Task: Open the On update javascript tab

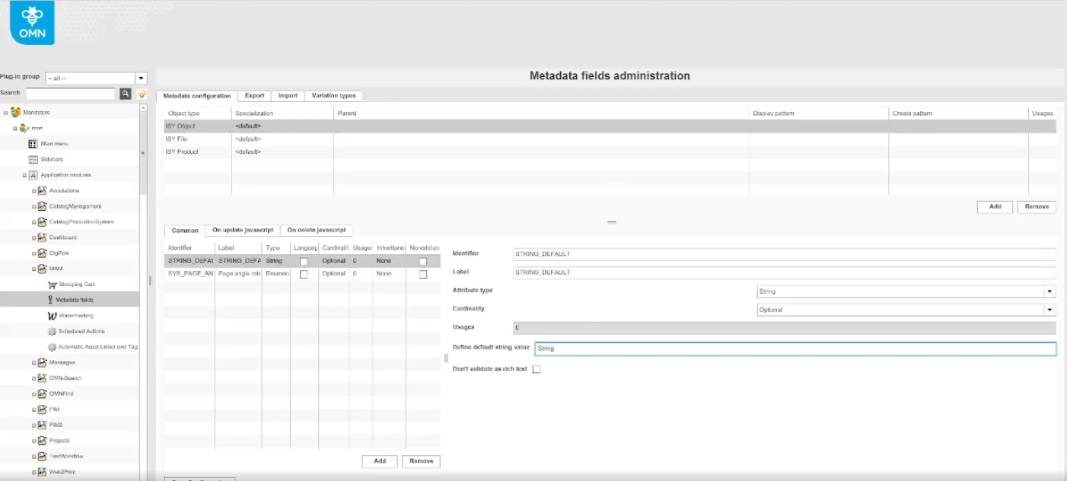Action: point(243,230)
